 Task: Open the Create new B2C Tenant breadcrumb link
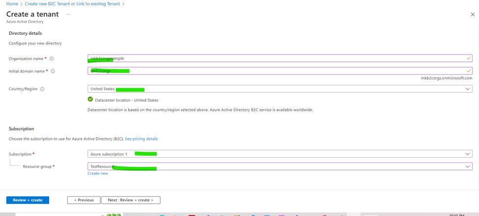[73, 4]
